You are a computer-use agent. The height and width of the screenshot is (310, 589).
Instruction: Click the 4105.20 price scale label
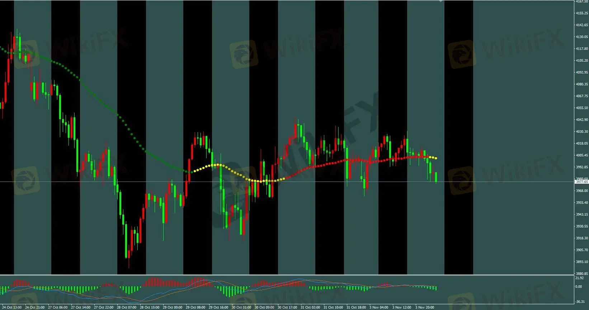582,61
